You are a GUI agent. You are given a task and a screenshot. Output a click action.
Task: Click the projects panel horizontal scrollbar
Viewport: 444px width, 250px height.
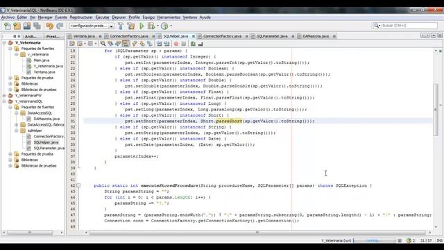pyautogui.click(x=30, y=233)
